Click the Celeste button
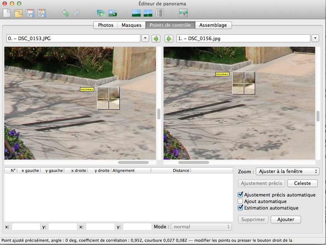This screenshot has height=245, width=326. point(302,183)
